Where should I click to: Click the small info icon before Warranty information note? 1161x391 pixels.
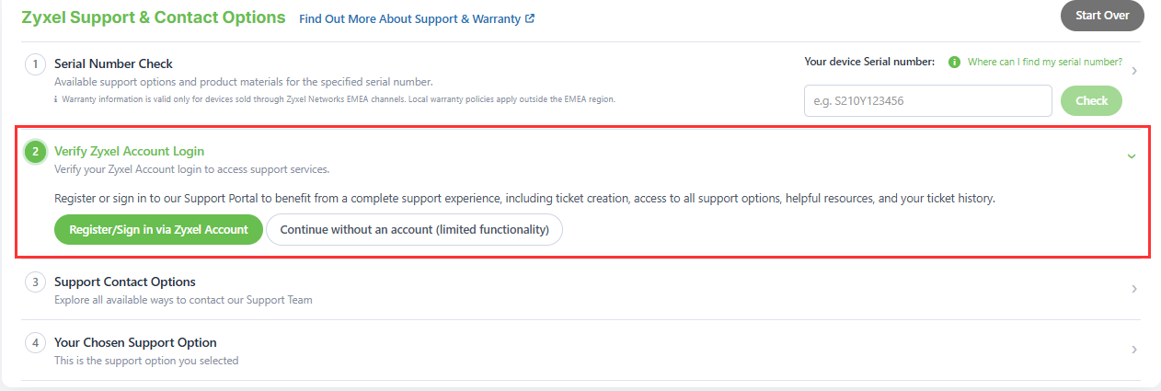tap(57, 99)
